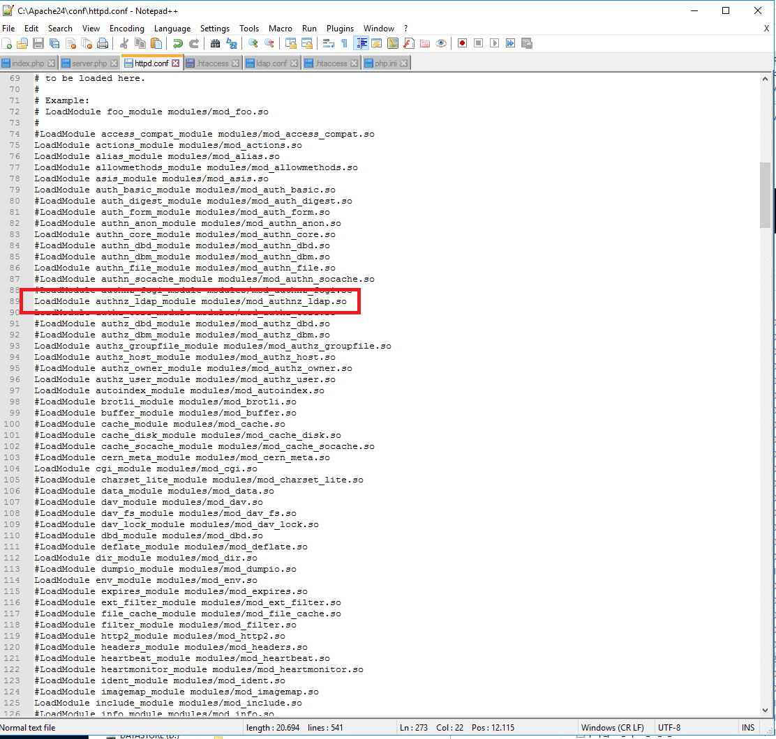Image resolution: width=776 pixels, height=739 pixels.
Task: Open the Settings menu
Action: pos(215,29)
